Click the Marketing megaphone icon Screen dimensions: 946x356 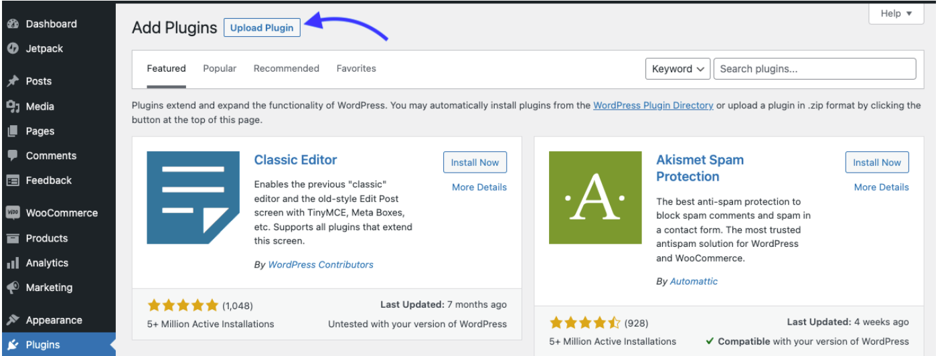[x=13, y=287]
